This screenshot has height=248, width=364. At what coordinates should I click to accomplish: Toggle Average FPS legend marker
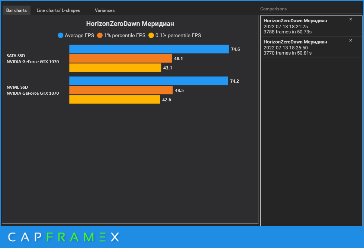pyautogui.click(x=60, y=36)
